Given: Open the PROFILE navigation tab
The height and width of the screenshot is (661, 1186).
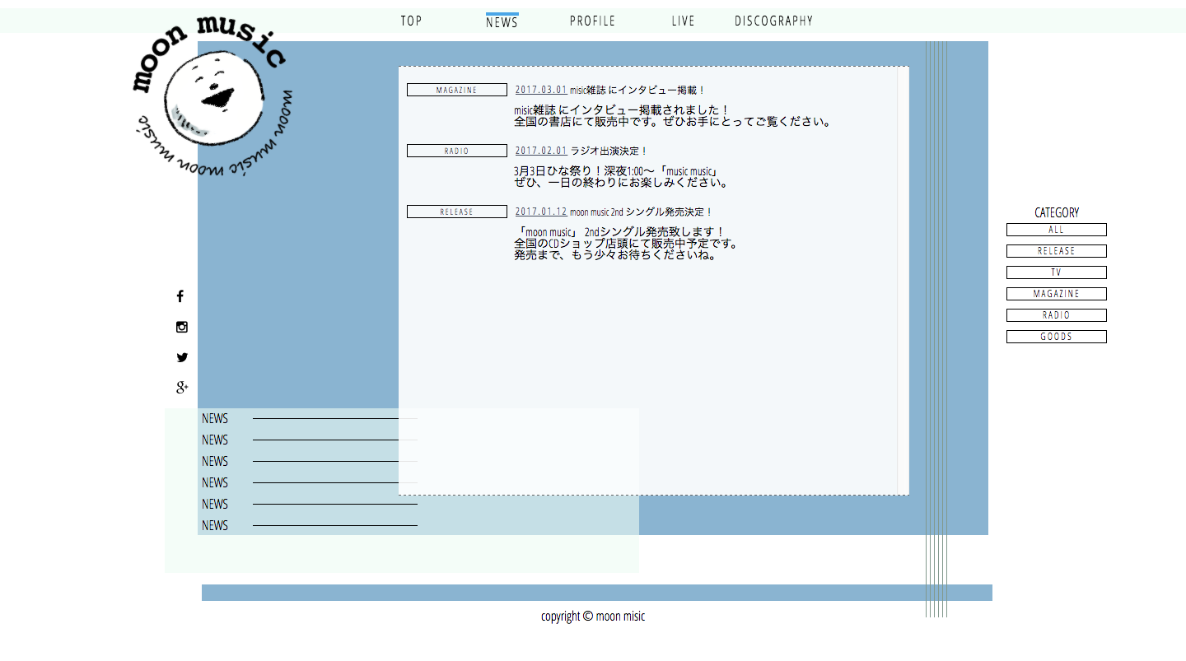Looking at the screenshot, I should click(592, 21).
